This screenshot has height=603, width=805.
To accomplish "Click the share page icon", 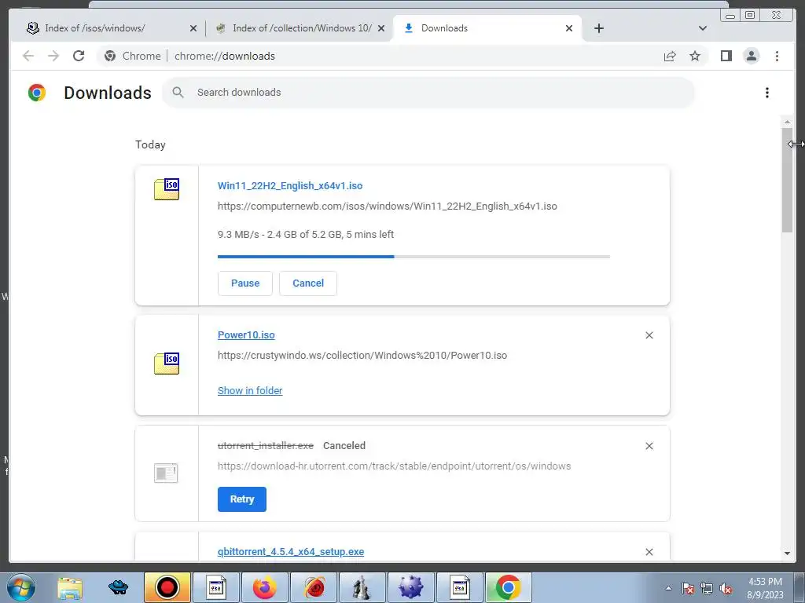I will pyautogui.click(x=670, y=56).
